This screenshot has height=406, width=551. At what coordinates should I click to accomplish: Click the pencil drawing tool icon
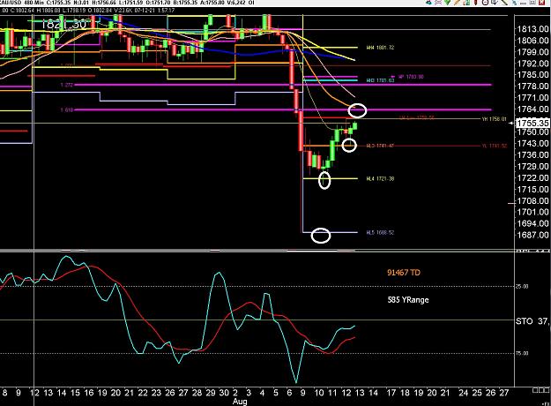pyautogui.click(x=456, y=2)
